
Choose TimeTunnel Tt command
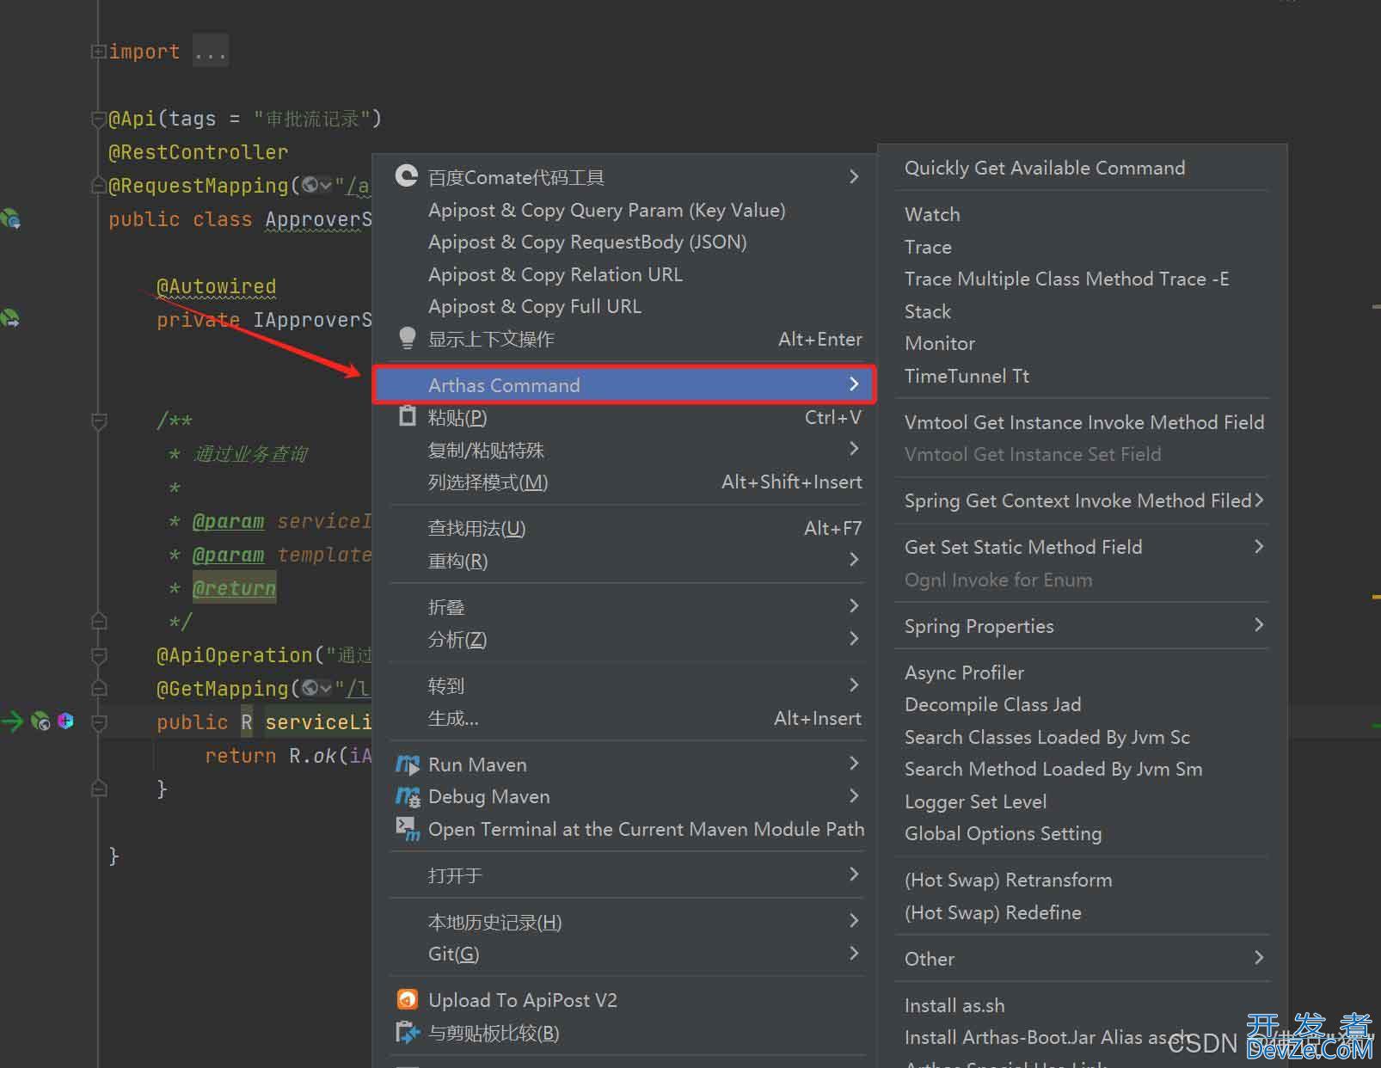[x=1082, y=376]
